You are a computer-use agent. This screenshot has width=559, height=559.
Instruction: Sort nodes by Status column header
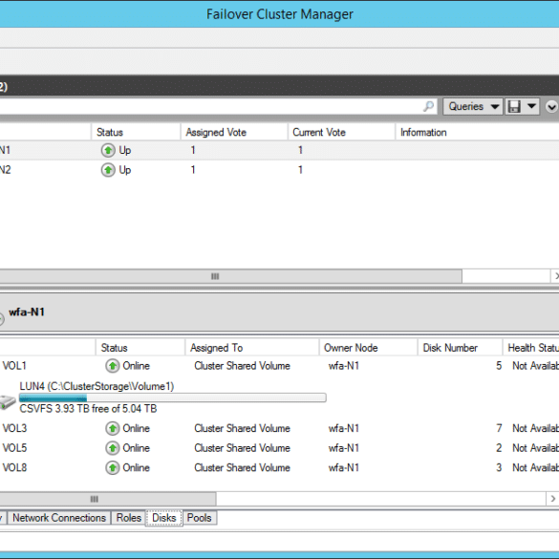tap(136, 132)
